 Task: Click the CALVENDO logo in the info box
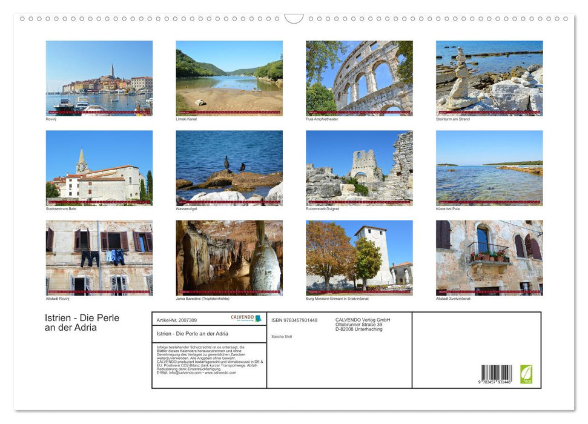click(246, 318)
